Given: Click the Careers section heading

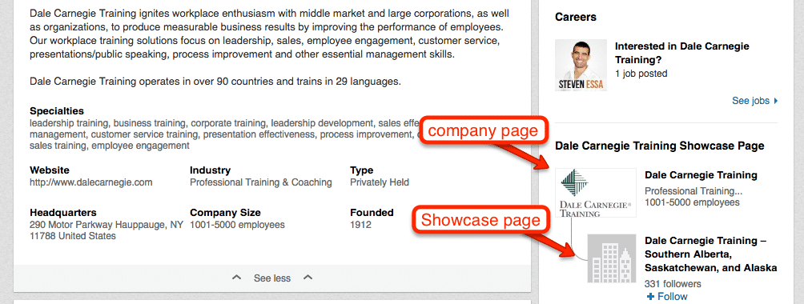Looking at the screenshot, I should (x=575, y=18).
